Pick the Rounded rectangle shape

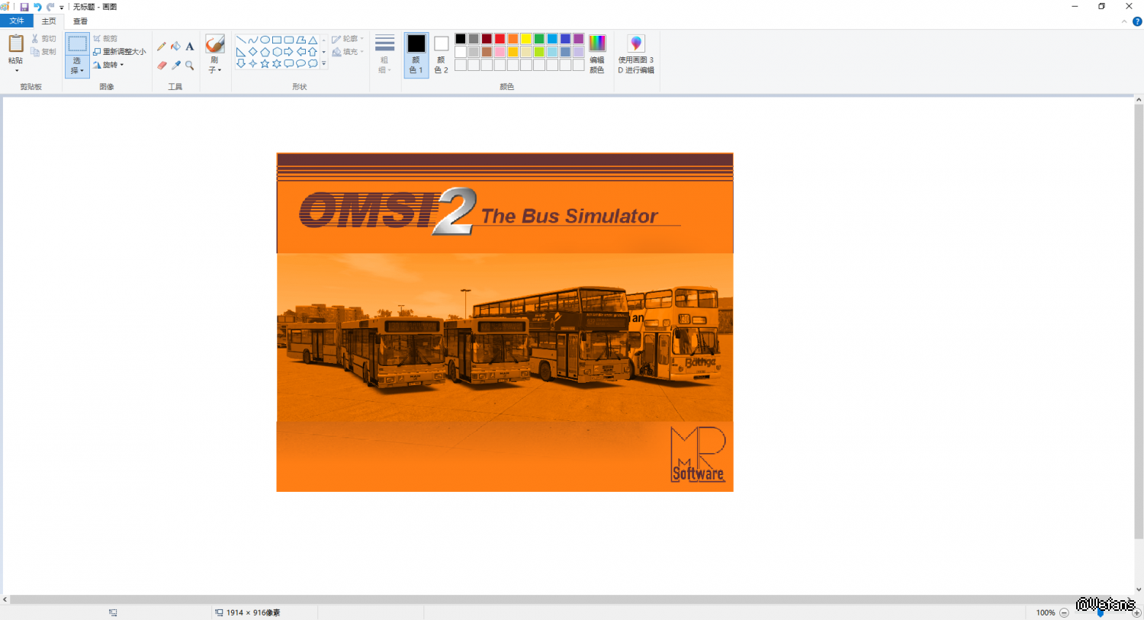(x=289, y=40)
